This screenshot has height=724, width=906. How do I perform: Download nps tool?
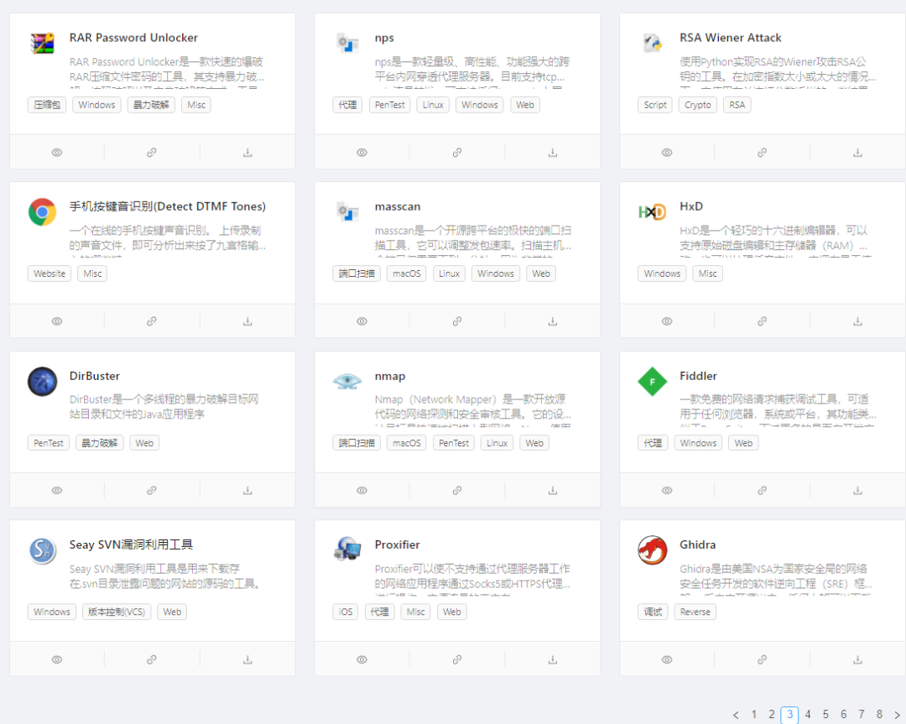click(552, 153)
